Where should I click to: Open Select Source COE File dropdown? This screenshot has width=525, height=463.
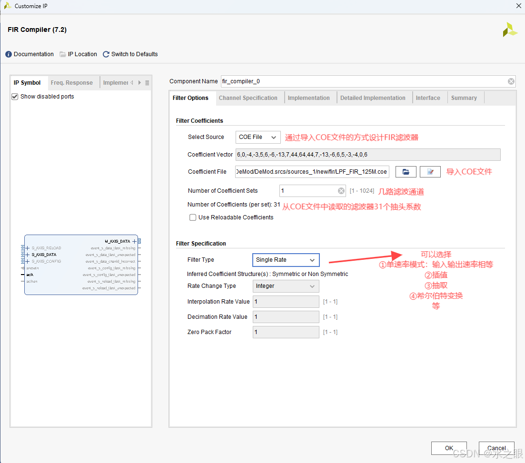pos(258,137)
